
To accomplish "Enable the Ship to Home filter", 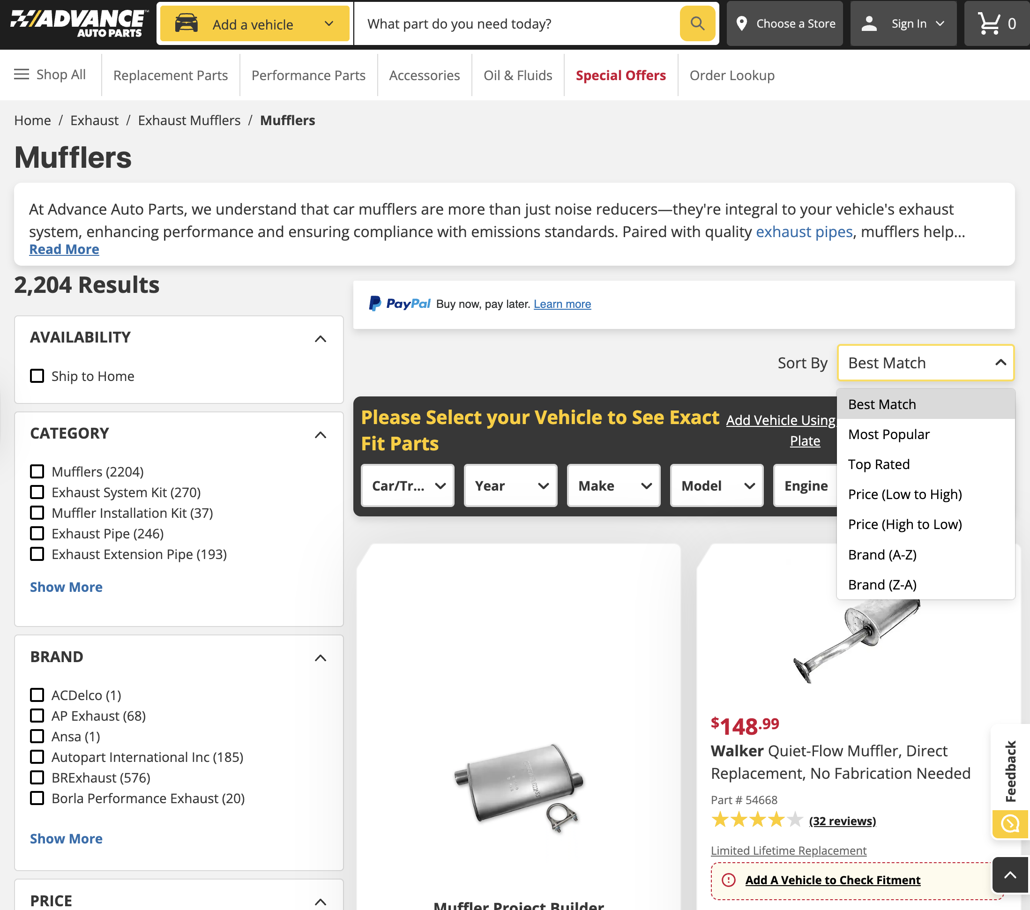I will (37, 376).
